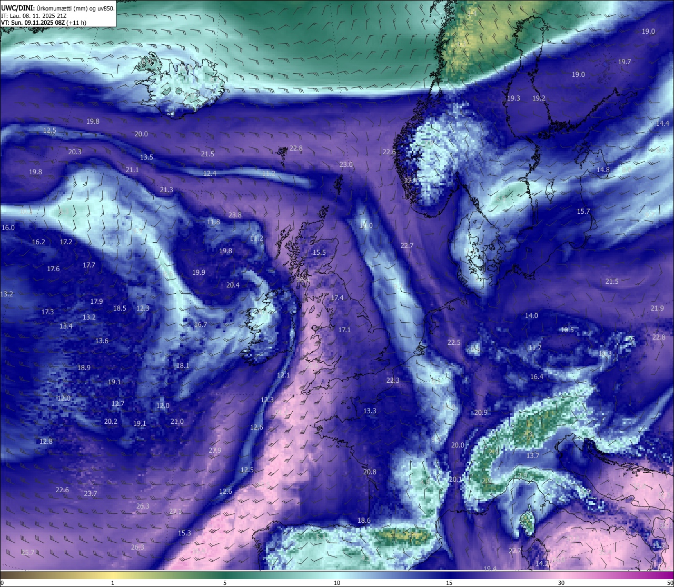Image resolution: width=674 pixels, height=587 pixels.
Task: Click the 17.6 value label
Action: (x=53, y=269)
